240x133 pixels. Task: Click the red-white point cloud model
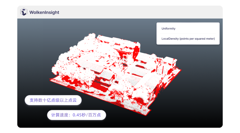pyautogui.click(x=115, y=74)
